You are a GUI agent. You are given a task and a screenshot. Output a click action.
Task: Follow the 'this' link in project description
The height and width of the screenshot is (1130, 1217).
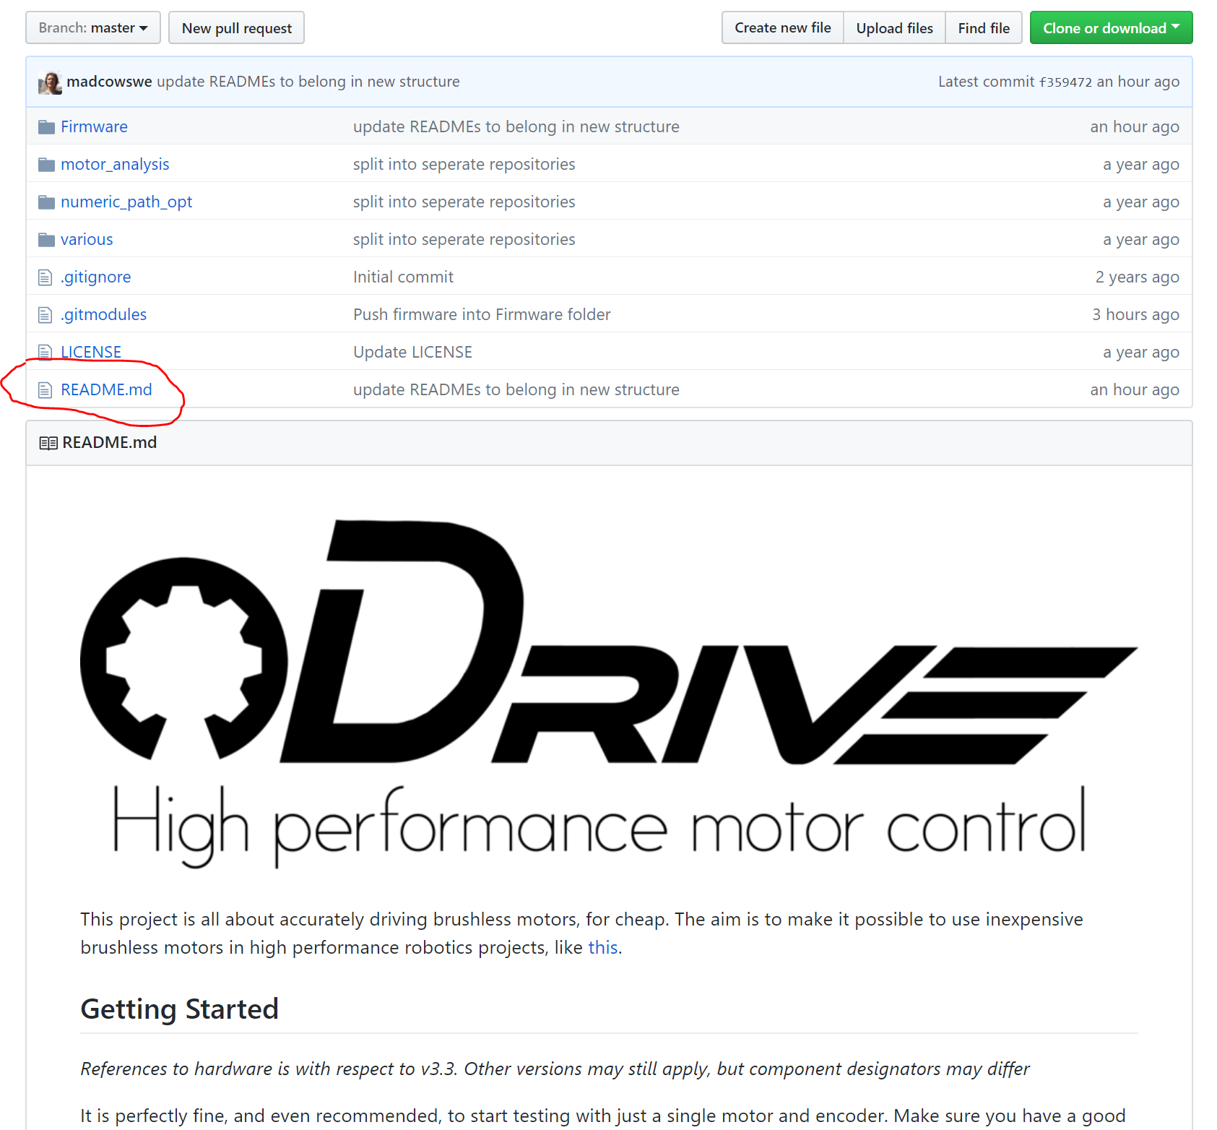(603, 947)
